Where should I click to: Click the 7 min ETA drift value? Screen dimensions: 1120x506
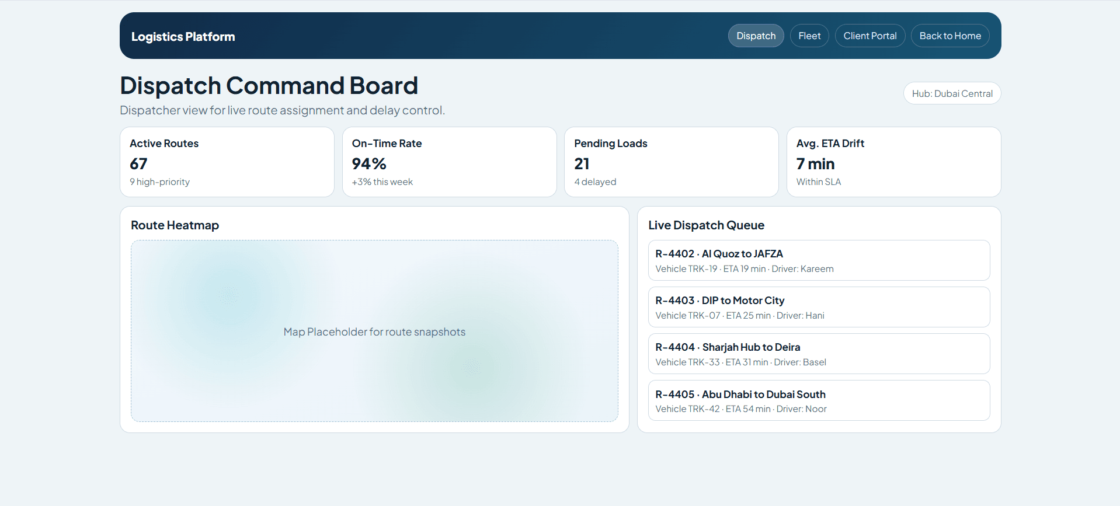click(x=815, y=164)
